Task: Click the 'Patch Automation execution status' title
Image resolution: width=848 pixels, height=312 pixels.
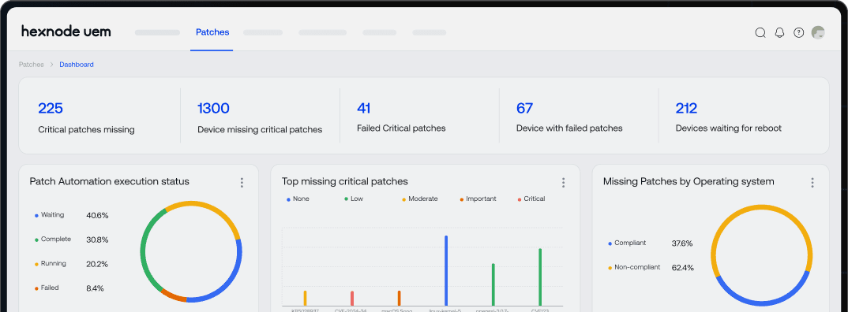Action: click(109, 181)
